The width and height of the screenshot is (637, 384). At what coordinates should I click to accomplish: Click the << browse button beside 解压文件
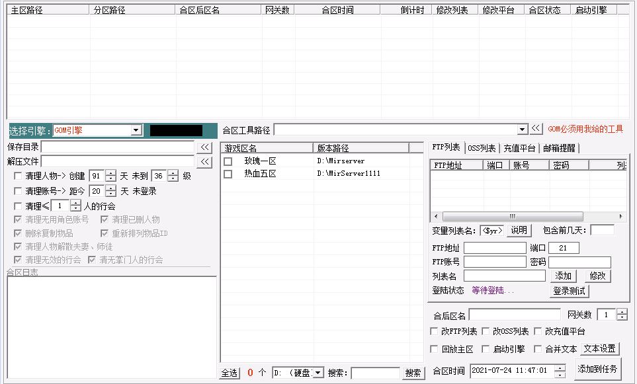(x=205, y=161)
